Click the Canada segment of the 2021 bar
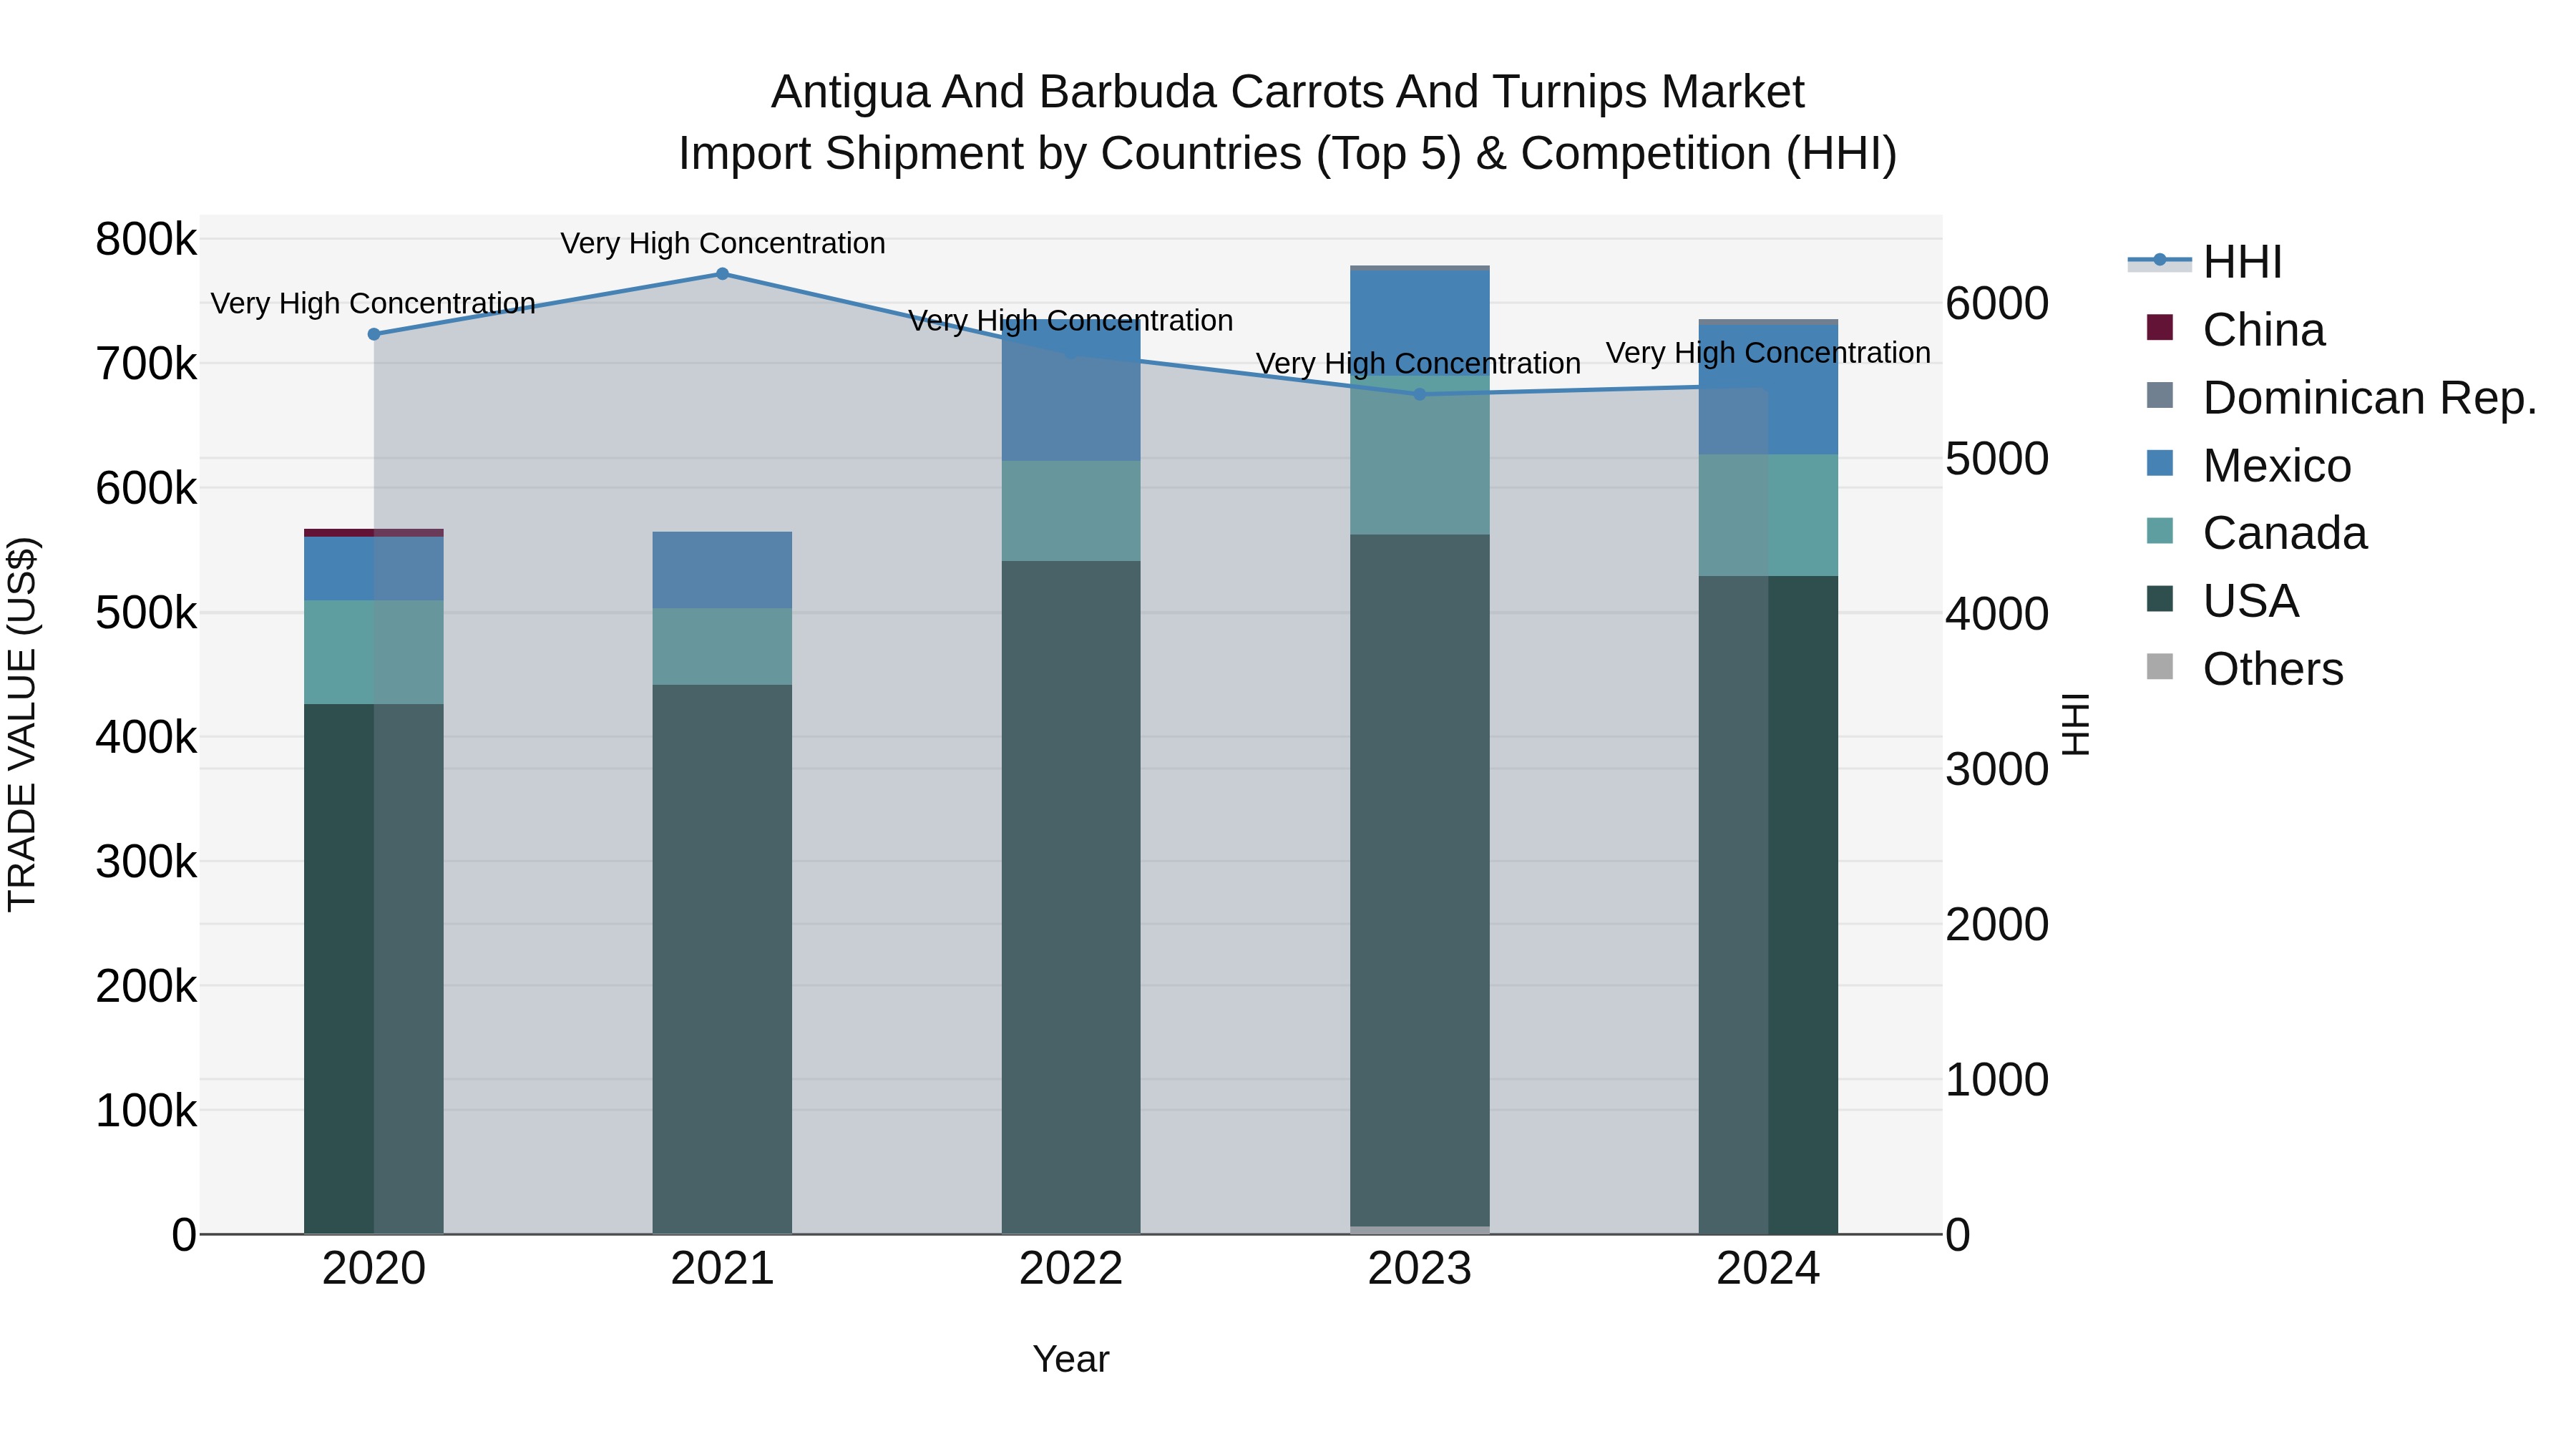This screenshot has height=1449, width=2576. pos(722,646)
